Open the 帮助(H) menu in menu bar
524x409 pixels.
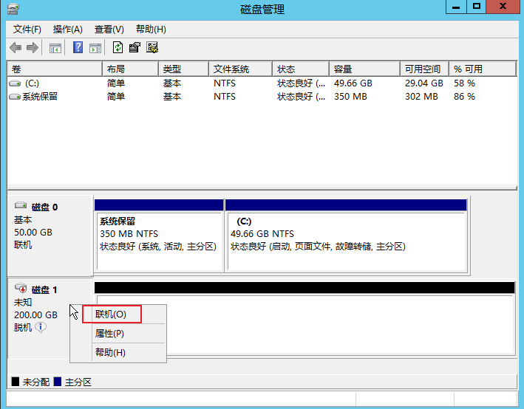click(151, 30)
